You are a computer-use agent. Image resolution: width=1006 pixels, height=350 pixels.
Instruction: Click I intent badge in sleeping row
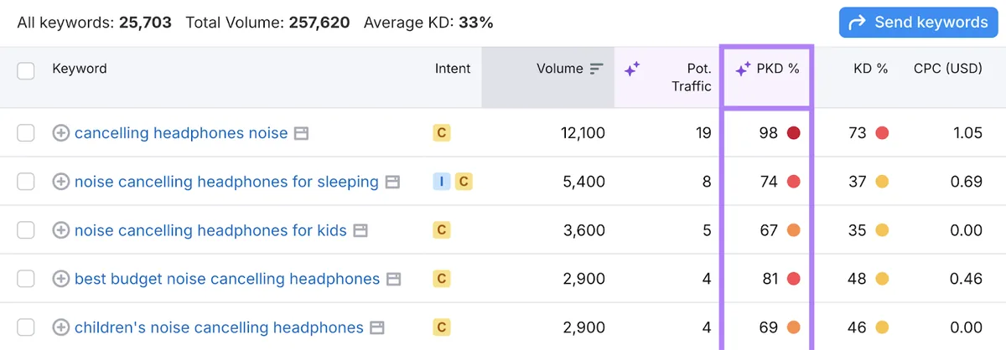[x=442, y=182]
